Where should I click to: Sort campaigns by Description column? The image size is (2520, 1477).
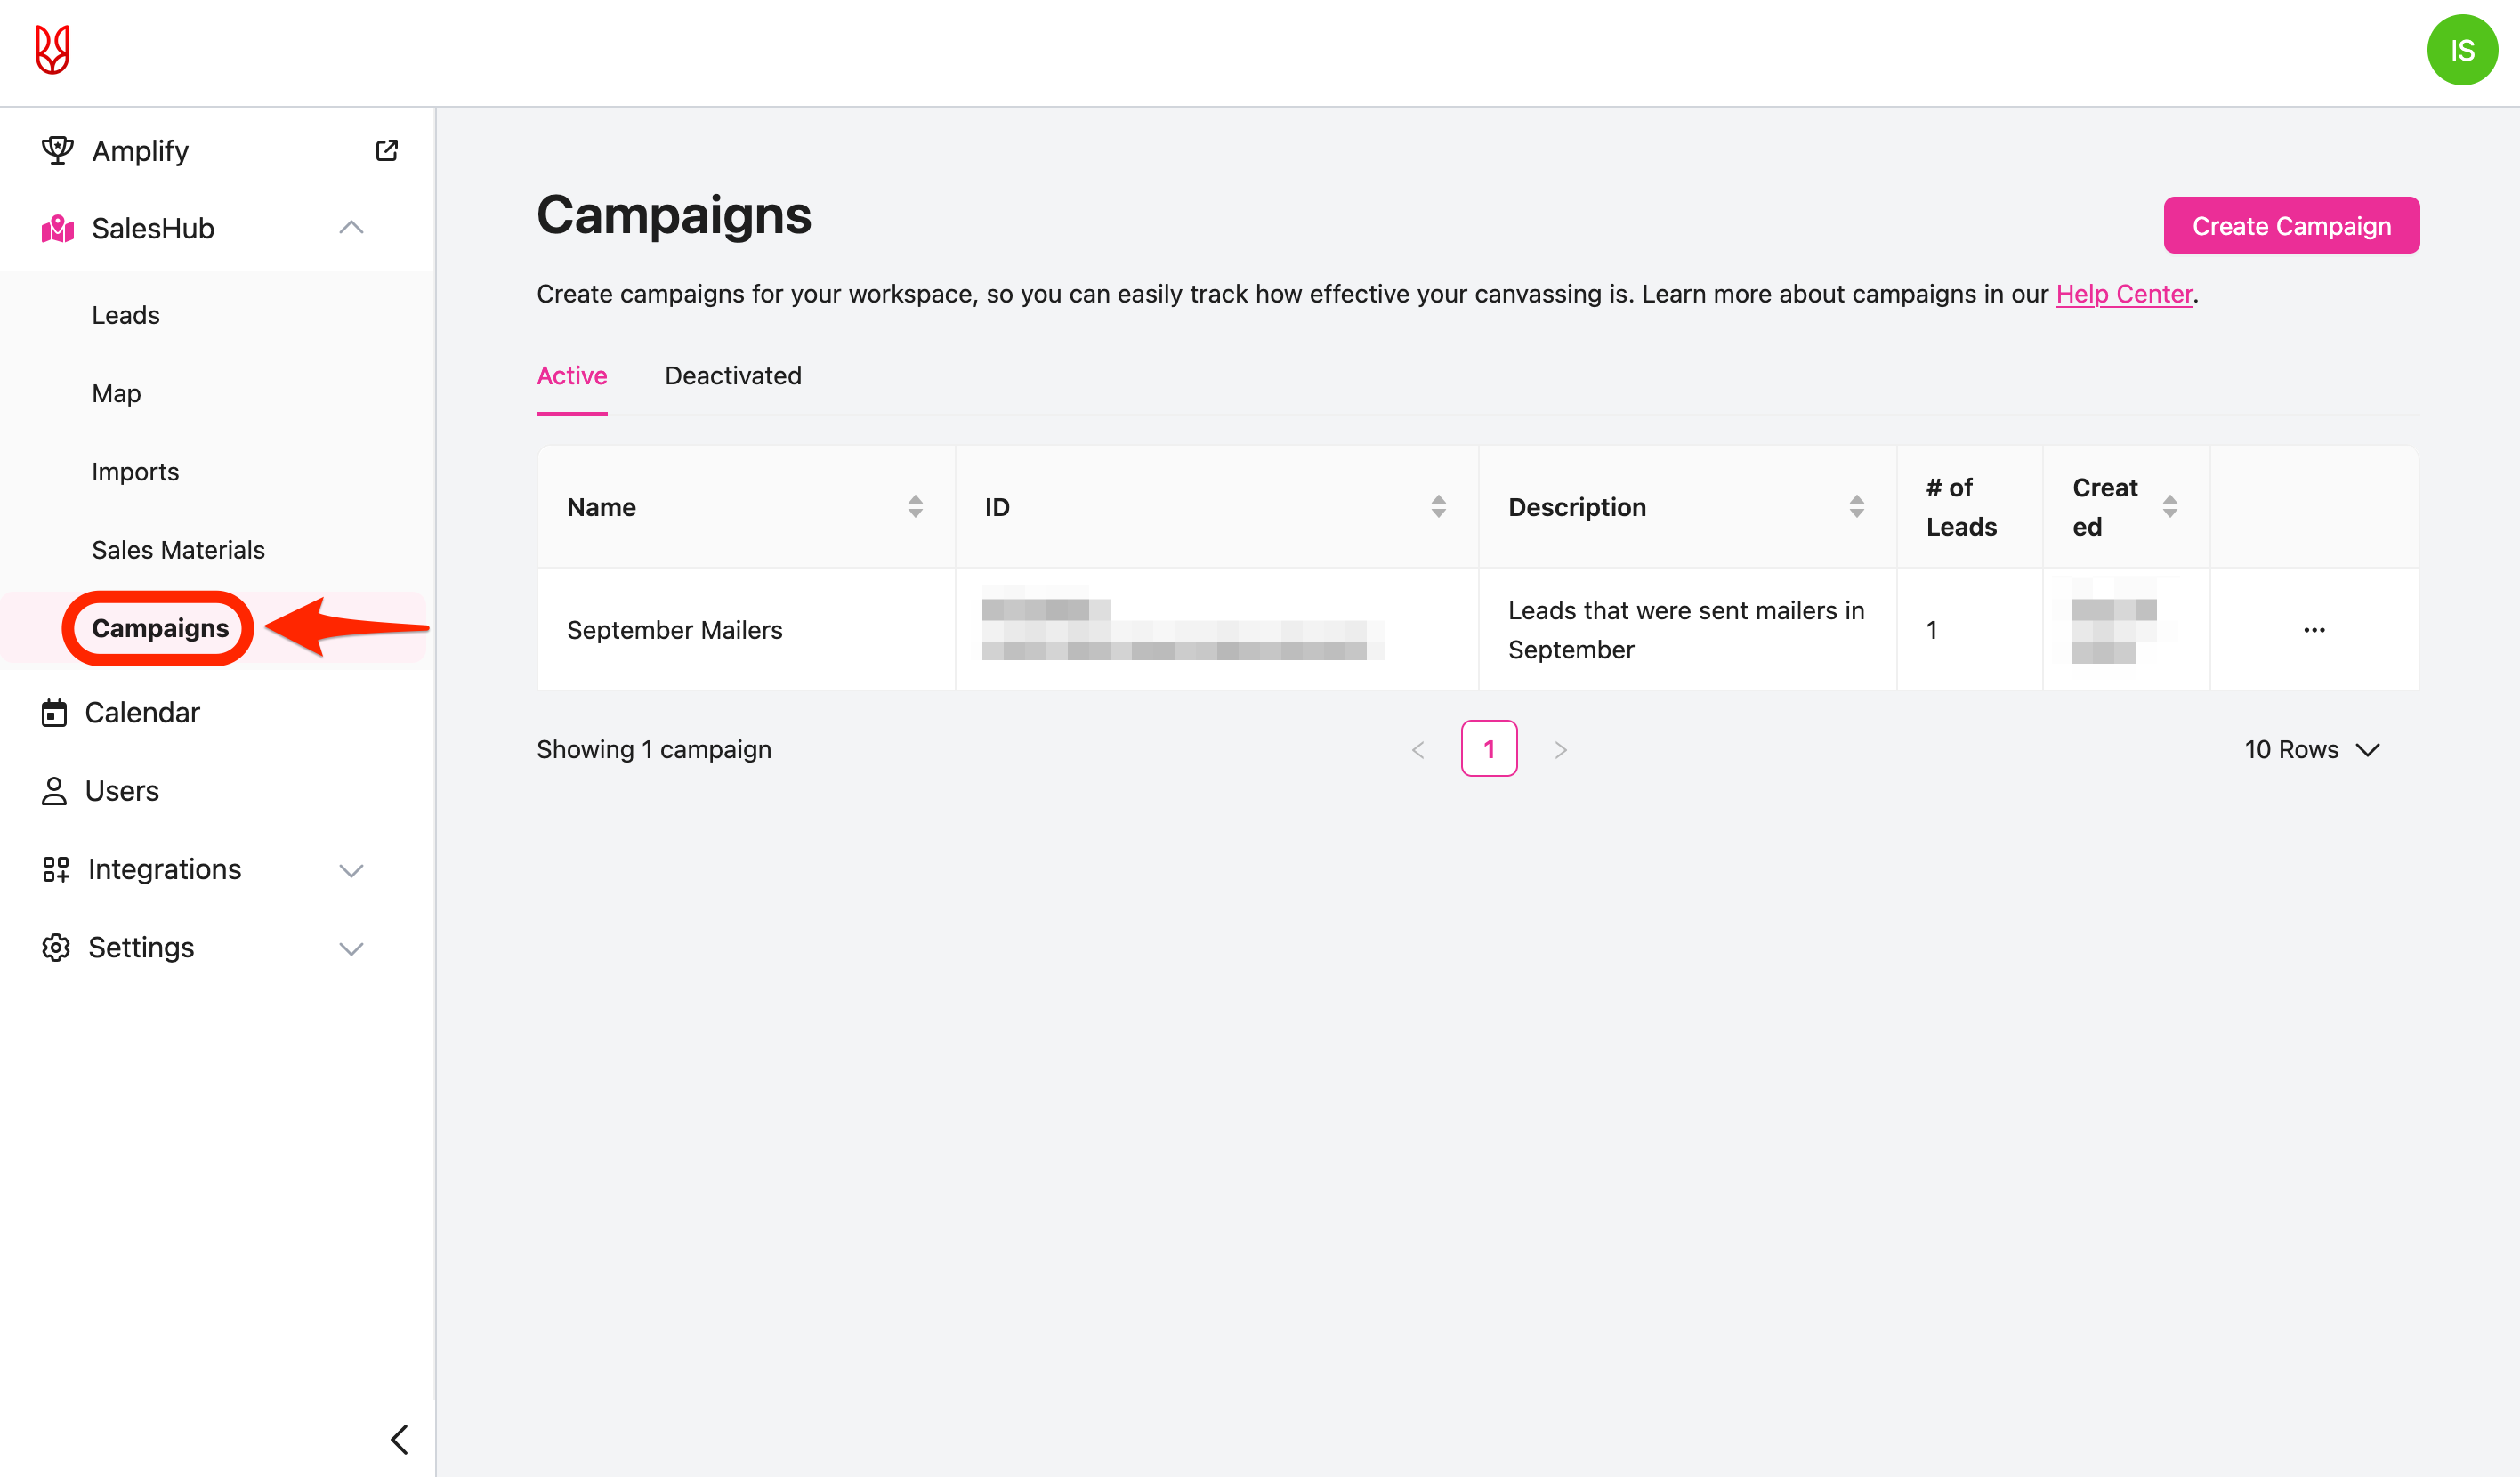1856,507
